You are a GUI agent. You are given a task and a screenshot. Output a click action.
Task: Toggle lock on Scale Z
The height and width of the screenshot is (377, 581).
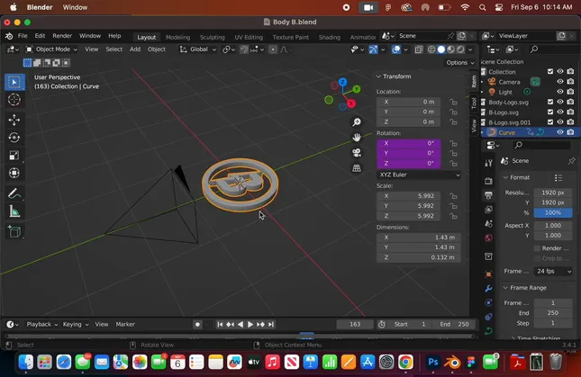pos(453,216)
